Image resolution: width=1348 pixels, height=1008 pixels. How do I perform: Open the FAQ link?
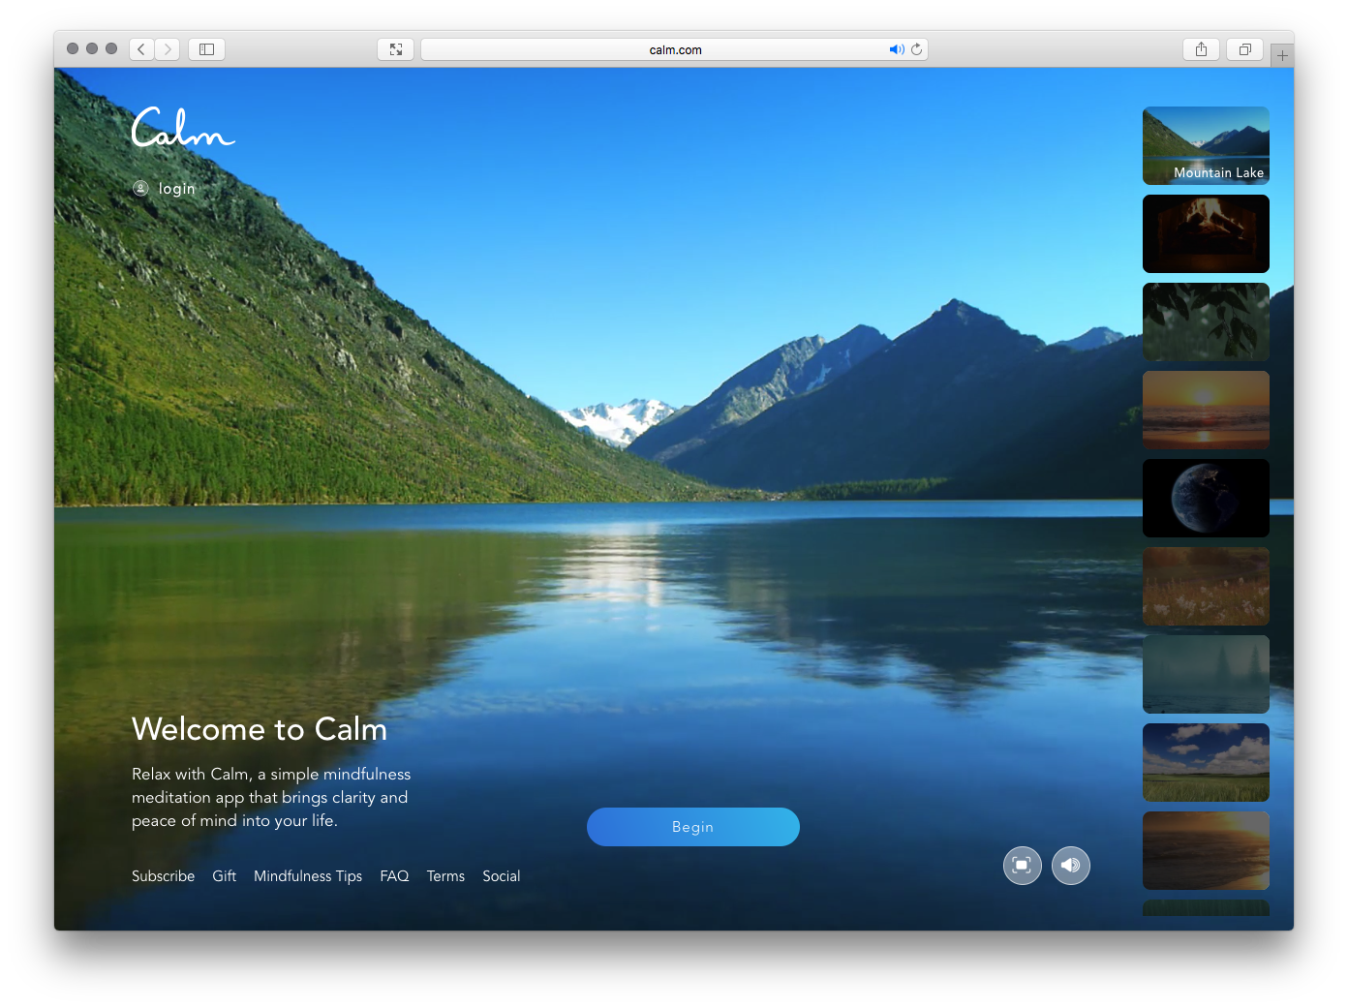pos(394,875)
